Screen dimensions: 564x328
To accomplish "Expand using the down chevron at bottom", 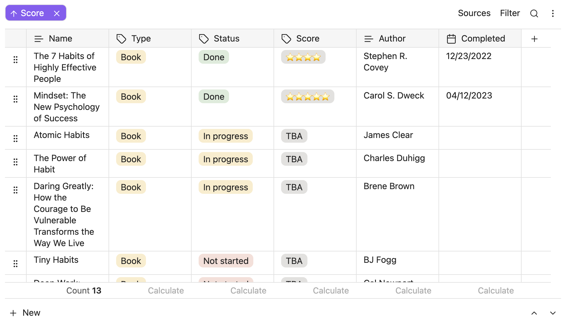I will pyautogui.click(x=553, y=313).
